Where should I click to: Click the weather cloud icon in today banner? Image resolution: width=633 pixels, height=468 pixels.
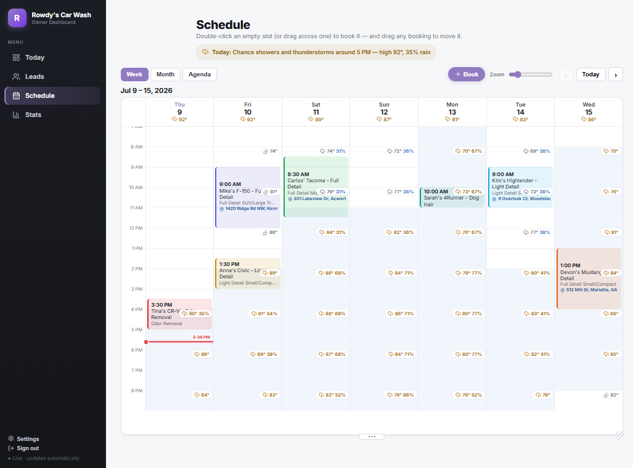coord(205,52)
